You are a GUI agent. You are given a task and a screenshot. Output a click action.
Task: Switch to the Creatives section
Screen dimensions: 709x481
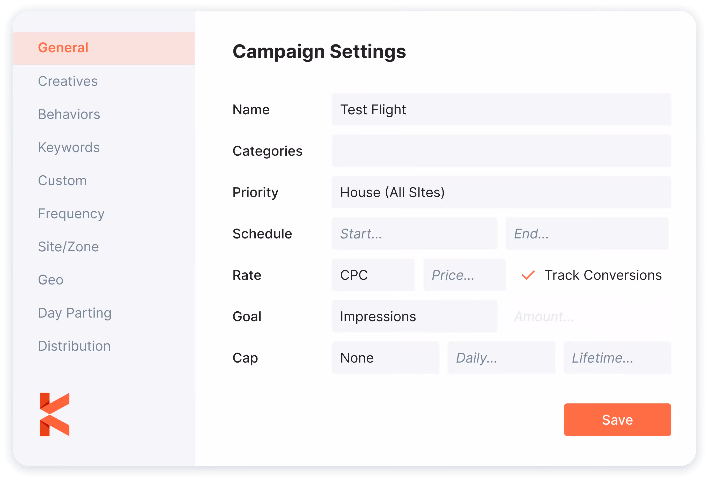(x=68, y=81)
